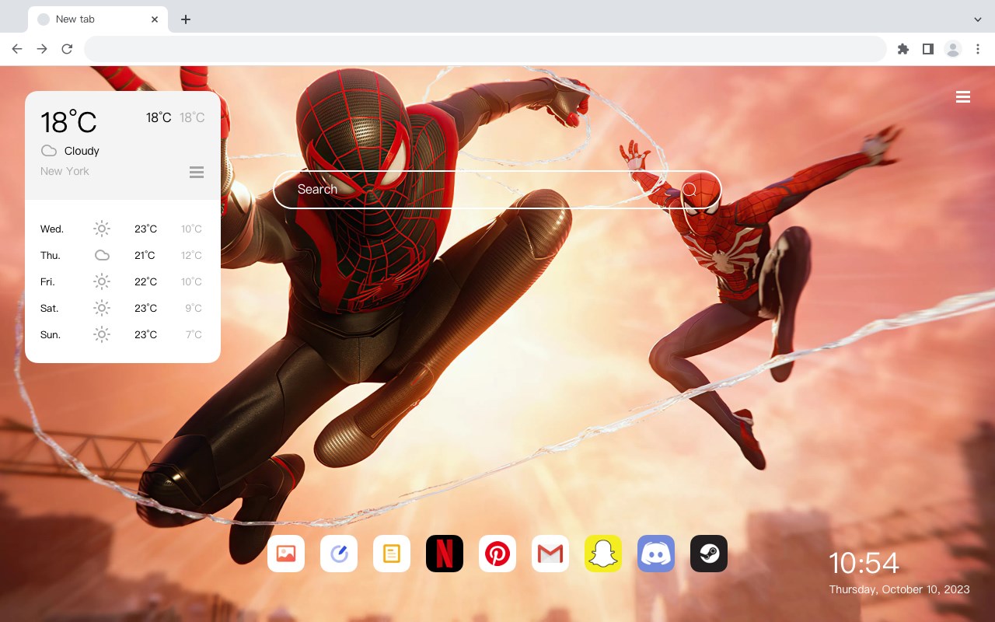Viewport: 995px width, 622px height.
Task: Select the Thu. forecast row
Action: (123, 255)
